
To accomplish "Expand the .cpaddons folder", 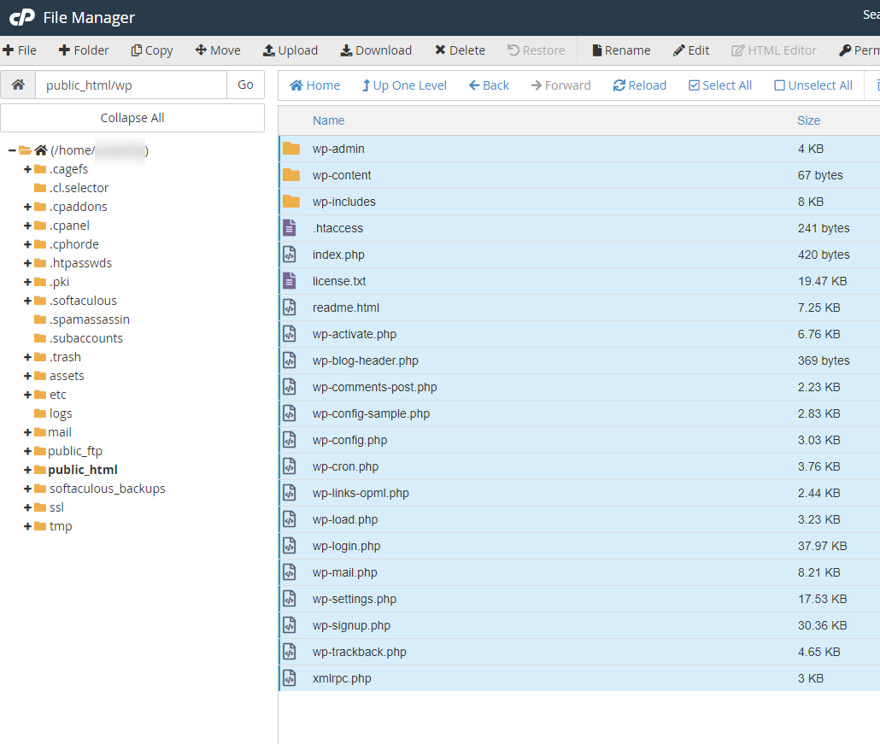I will (27, 207).
